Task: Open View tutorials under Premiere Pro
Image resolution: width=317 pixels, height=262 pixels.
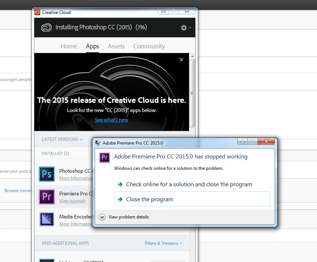Action: [x=72, y=201]
